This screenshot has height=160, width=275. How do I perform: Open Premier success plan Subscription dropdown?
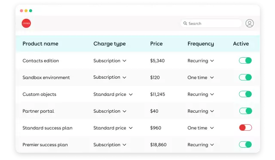coord(110,145)
